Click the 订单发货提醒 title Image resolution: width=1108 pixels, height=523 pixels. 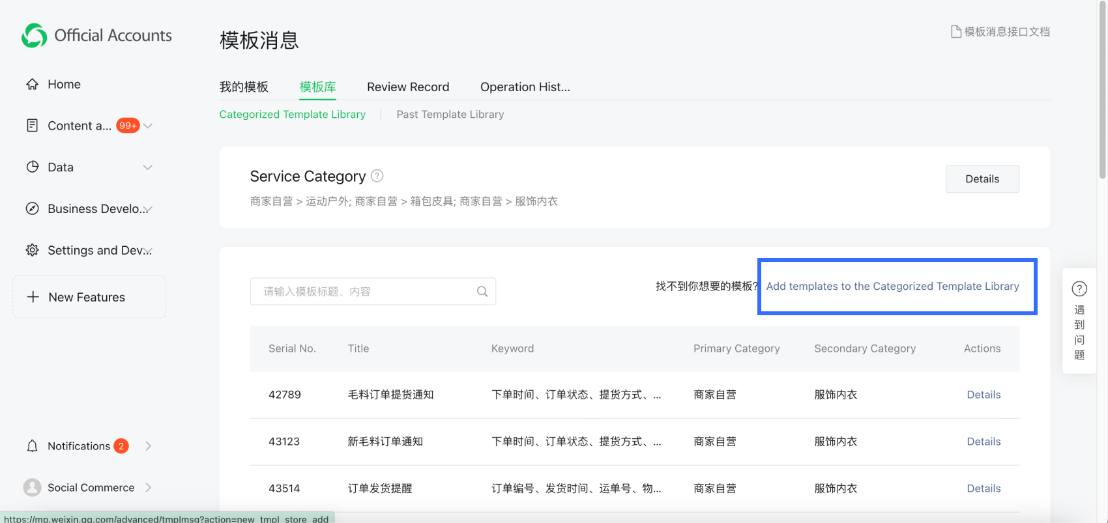[x=380, y=488]
